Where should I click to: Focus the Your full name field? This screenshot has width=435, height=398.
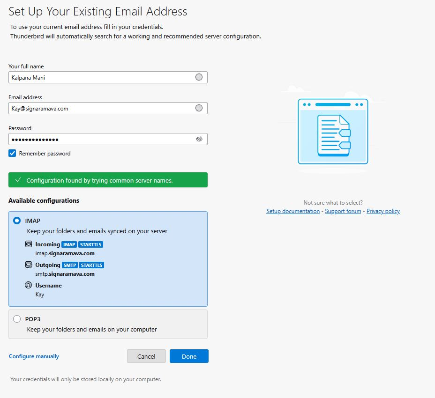coord(101,77)
